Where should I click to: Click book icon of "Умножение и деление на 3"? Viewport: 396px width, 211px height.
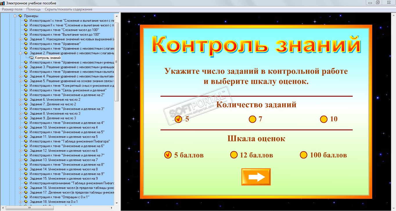(26, 109)
